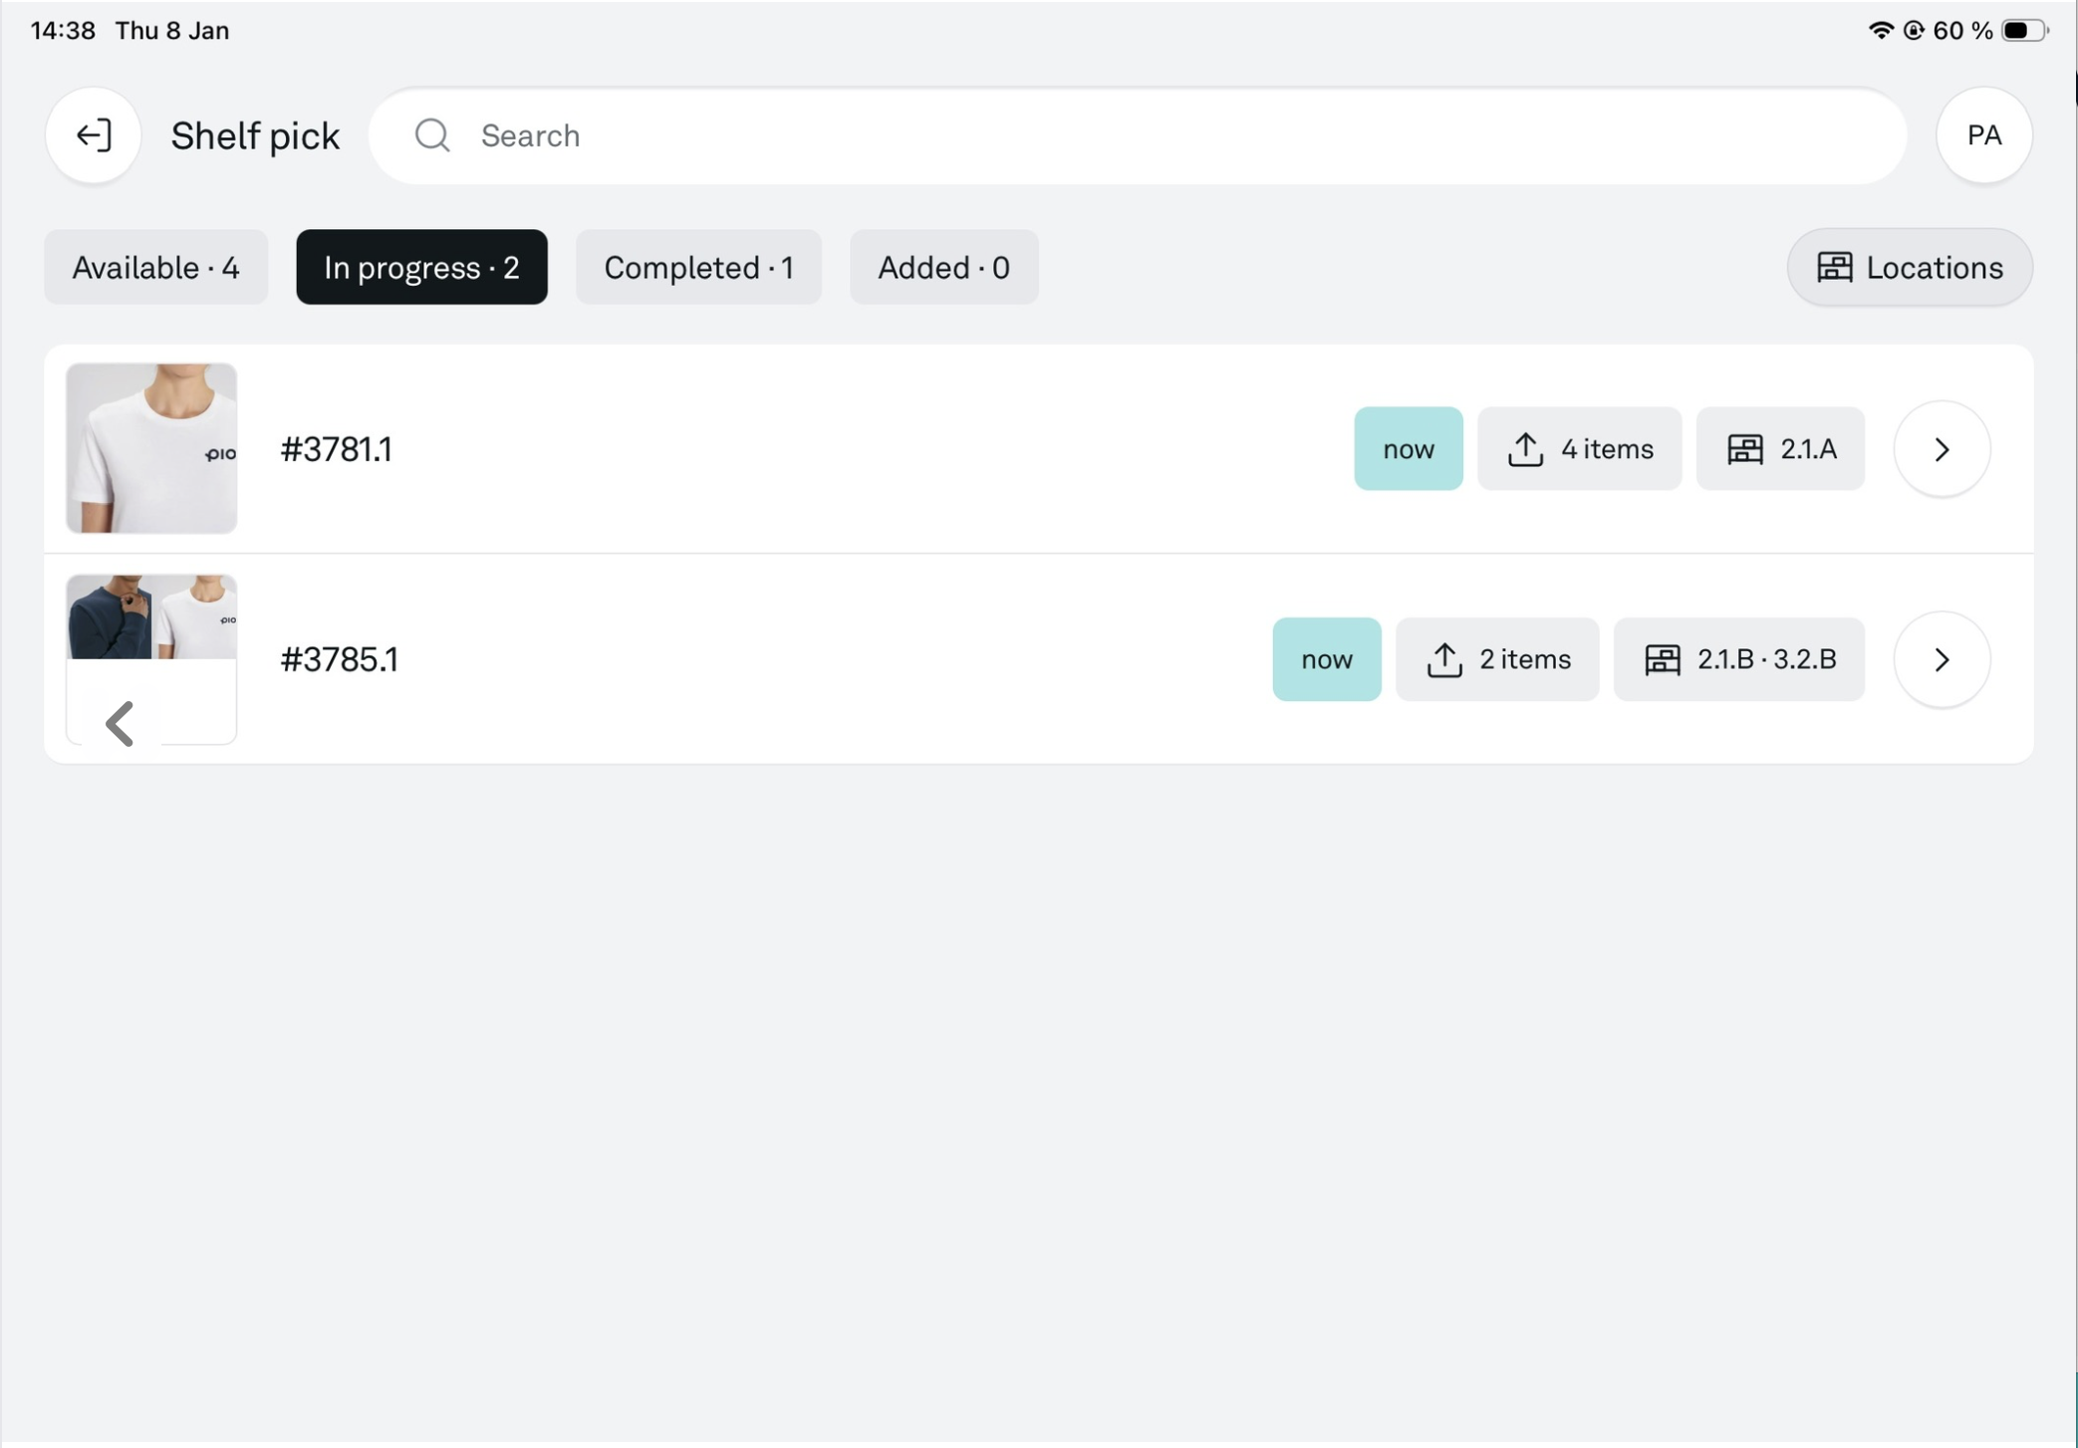2078x1448 pixels.
Task: Open the PA user avatar
Action: [x=1983, y=135]
